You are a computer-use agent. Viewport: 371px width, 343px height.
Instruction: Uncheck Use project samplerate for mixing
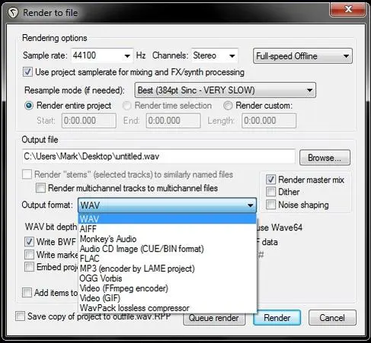[x=27, y=72]
